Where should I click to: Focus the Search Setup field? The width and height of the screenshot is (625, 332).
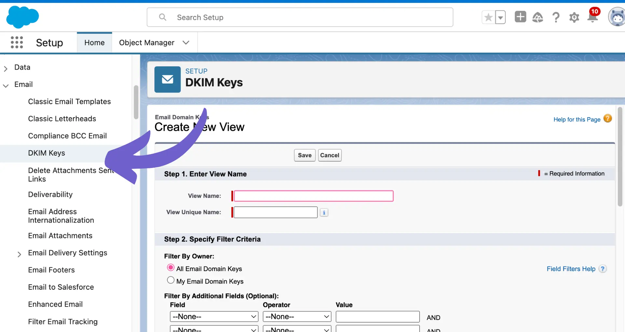tap(300, 17)
